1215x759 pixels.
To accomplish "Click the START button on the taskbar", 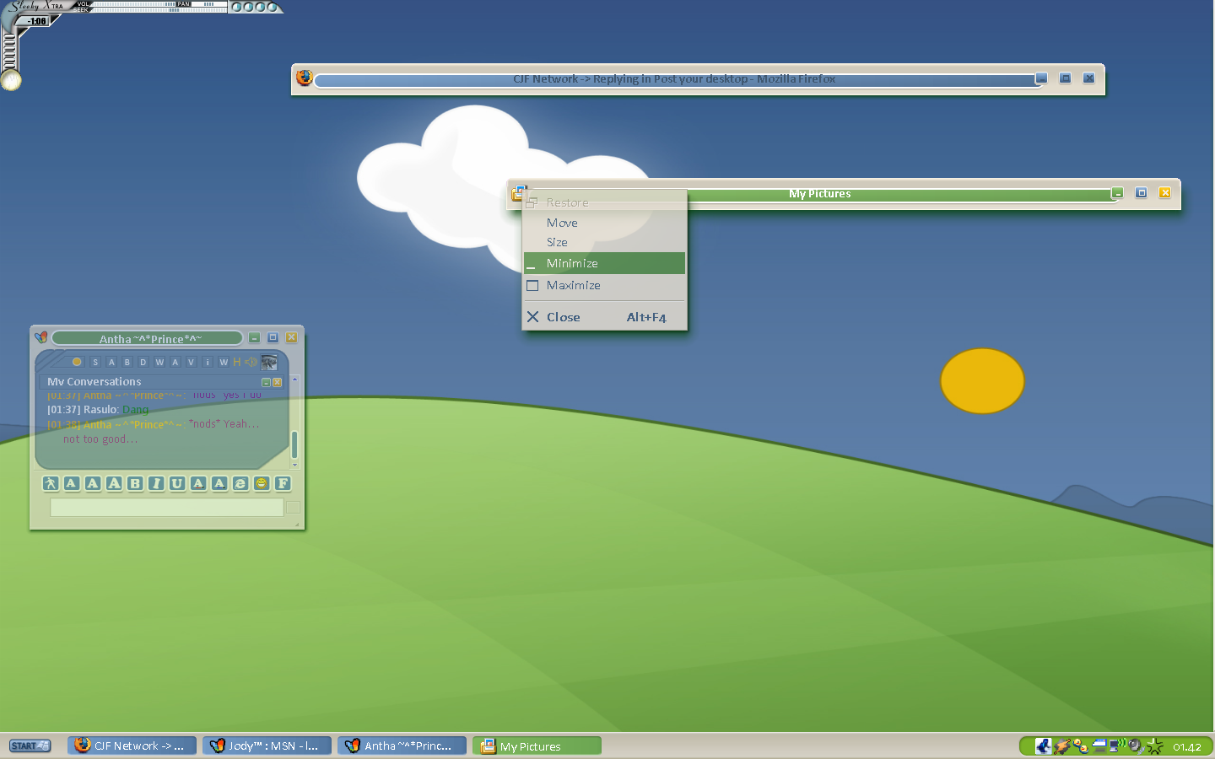I will 30,746.
